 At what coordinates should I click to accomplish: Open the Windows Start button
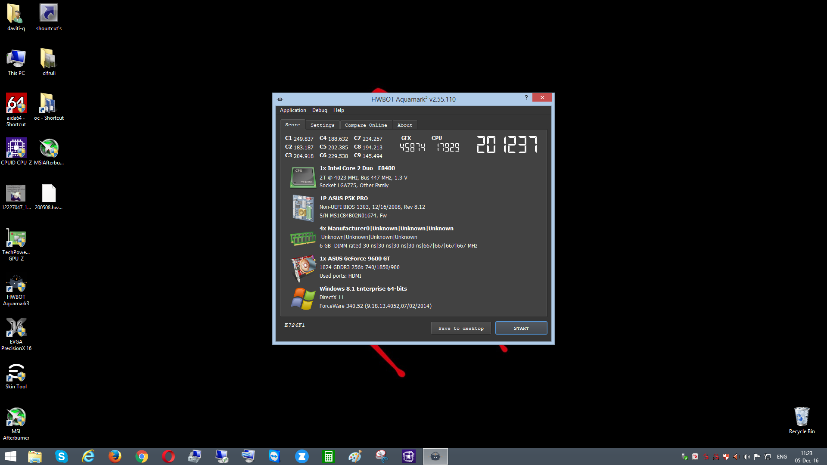[11, 456]
